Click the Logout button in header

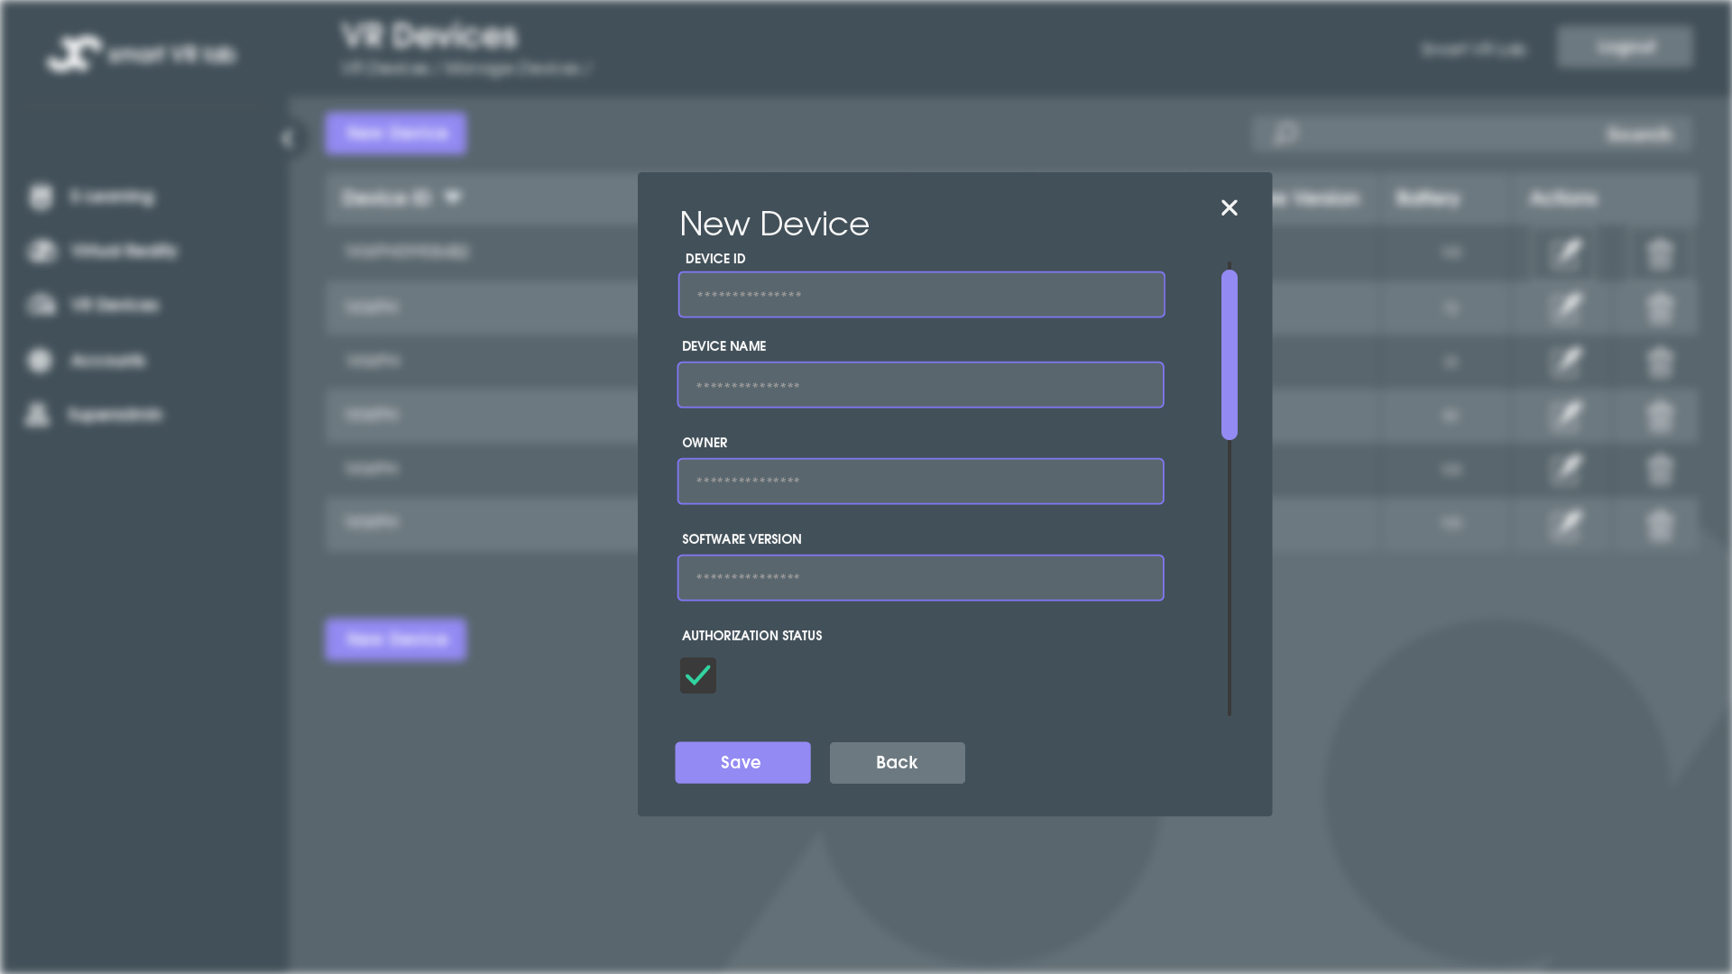click(1624, 47)
